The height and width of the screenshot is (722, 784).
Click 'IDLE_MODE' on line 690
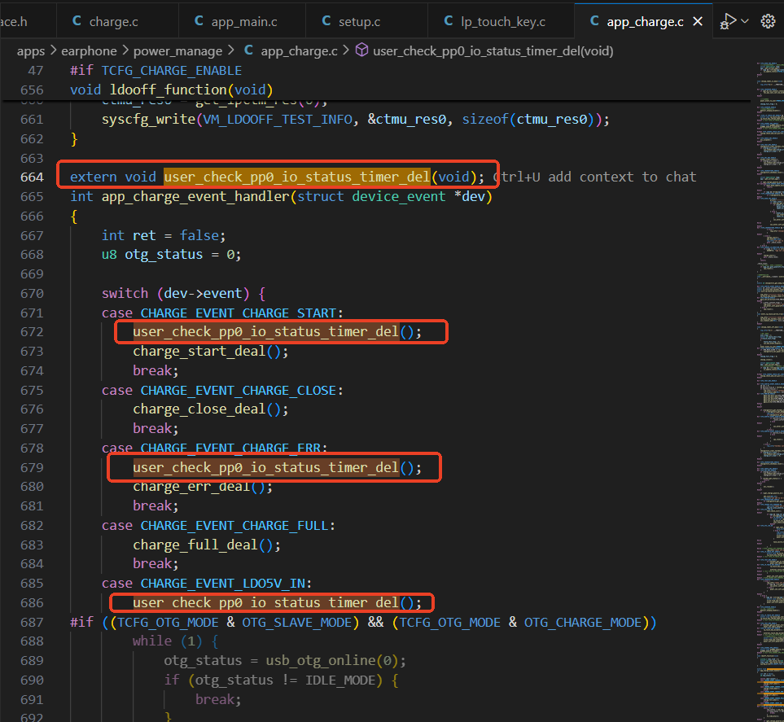pyautogui.click(x=340, y=680)
